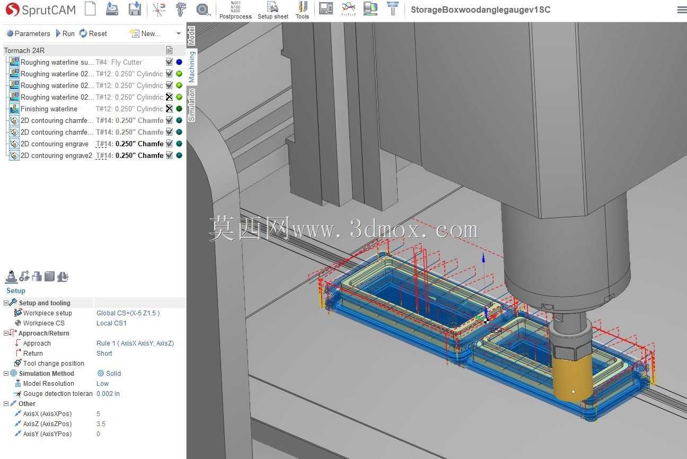Click the Tormach 24R notes page icon

click(169, 50)
